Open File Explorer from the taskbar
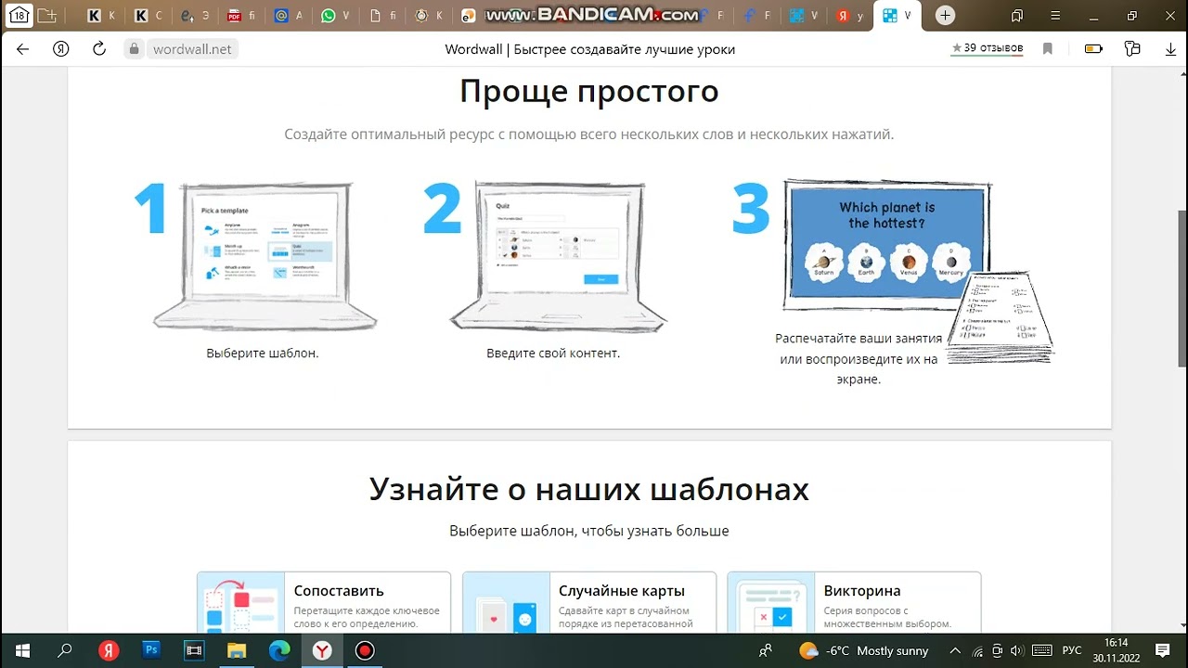Image resolution: width=1188 pixels, height=668 pixels. pyautogui.click(x=237, y=650)
